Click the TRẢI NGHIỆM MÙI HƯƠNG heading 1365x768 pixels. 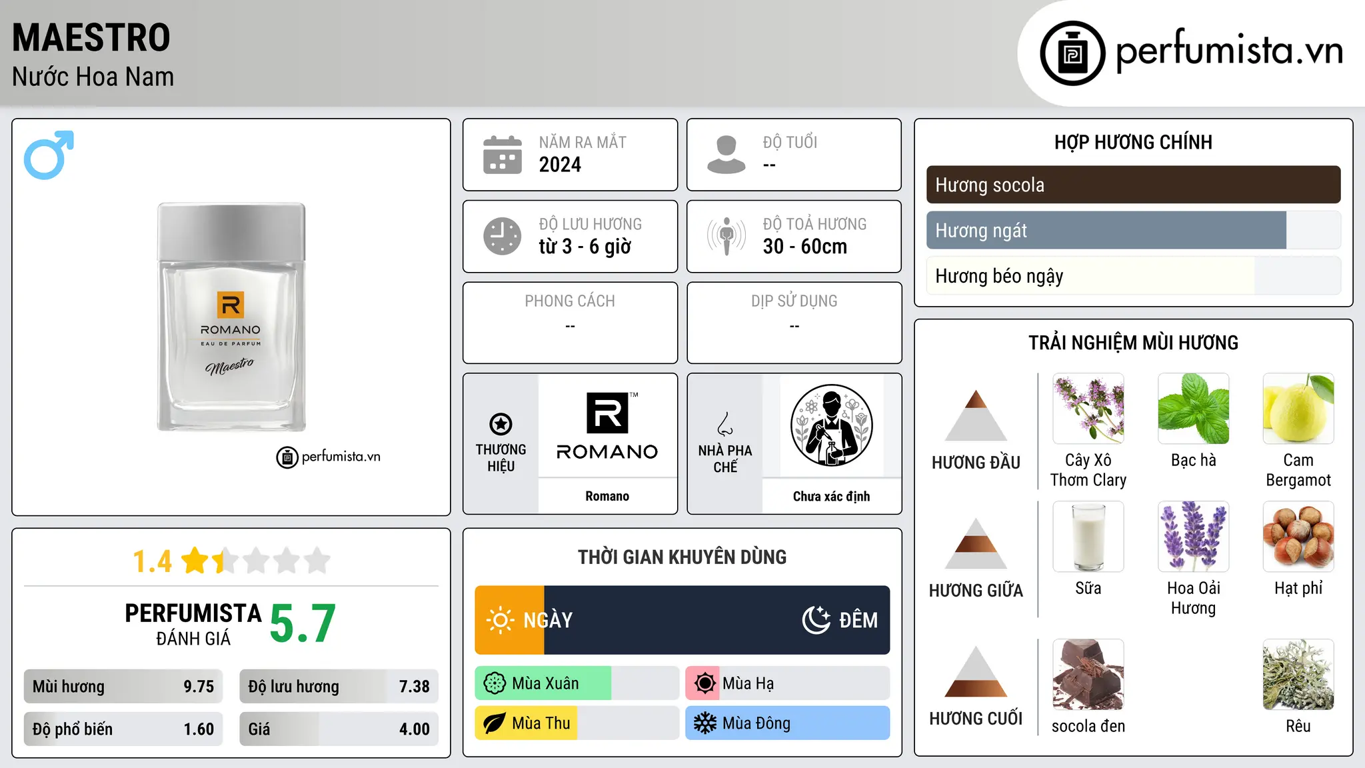coord(1133,343)
